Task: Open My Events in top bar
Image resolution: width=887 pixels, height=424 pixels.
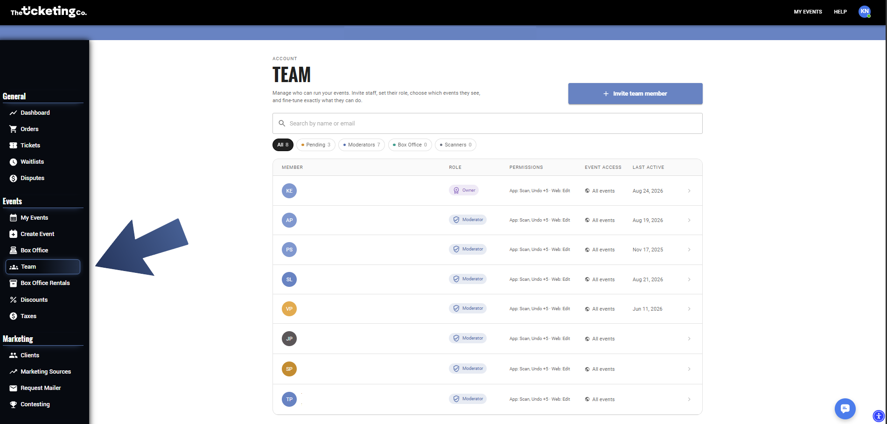Action: coord(808,12)
